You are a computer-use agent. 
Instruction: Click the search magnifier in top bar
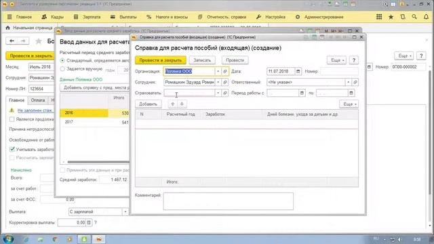(x=414, y=17)
